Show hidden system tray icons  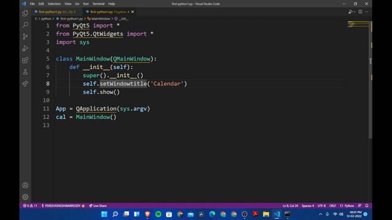320,214
